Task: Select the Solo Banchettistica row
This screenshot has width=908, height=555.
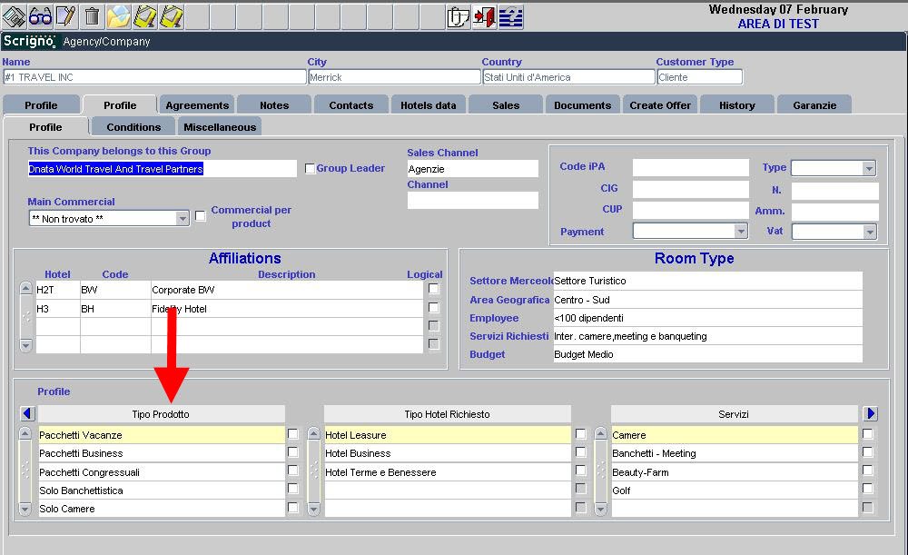Action: click(x=161, y=491)
